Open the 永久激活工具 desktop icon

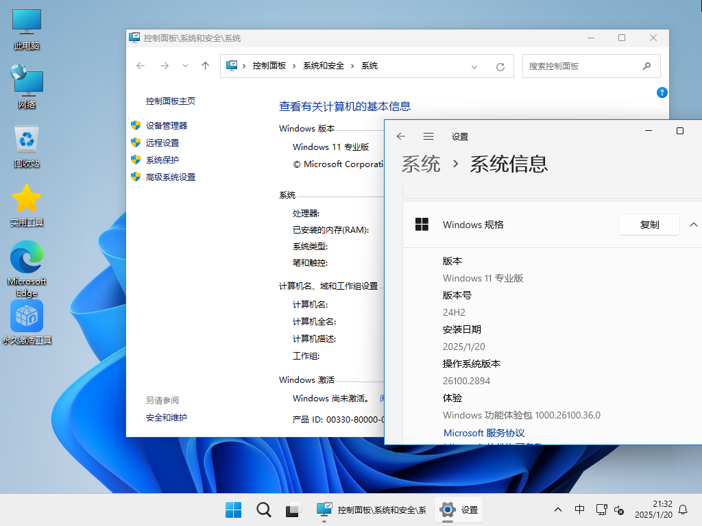pos(27,323)
